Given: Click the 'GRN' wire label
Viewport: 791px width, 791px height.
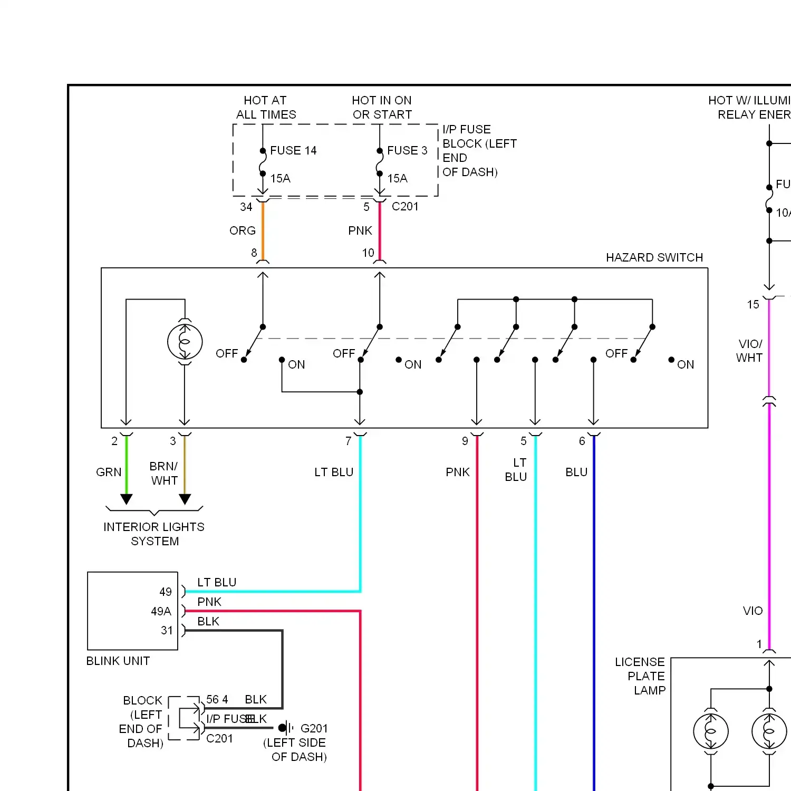Looking at the screenshot, I should [109, 472].
